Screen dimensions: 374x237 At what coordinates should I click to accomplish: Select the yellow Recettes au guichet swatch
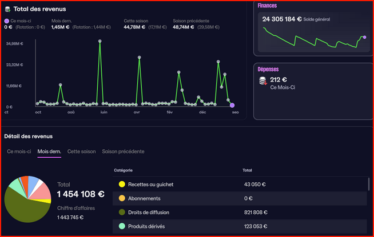[x=122, y=185]
